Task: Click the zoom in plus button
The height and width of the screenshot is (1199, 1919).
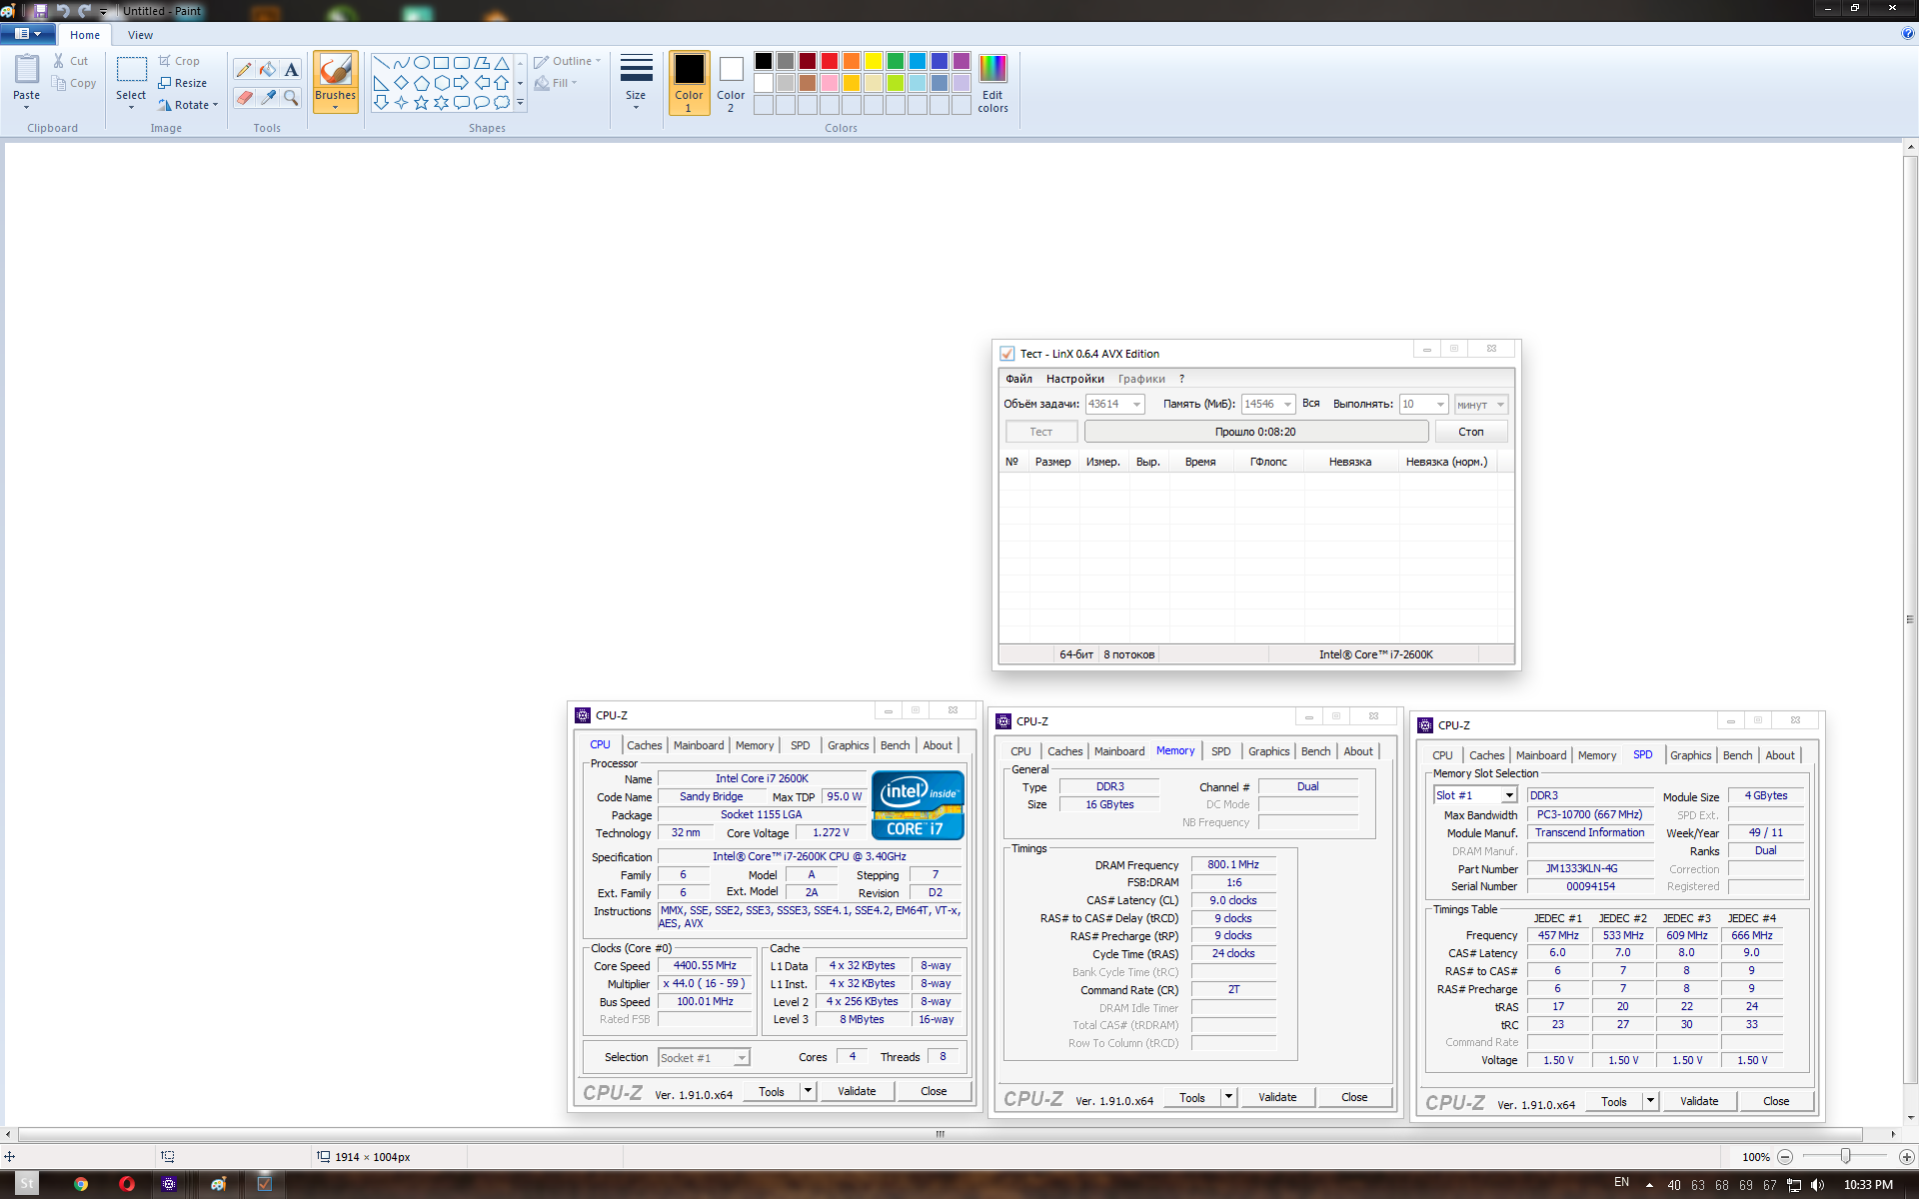Action: click(x=1906, y=1156)
